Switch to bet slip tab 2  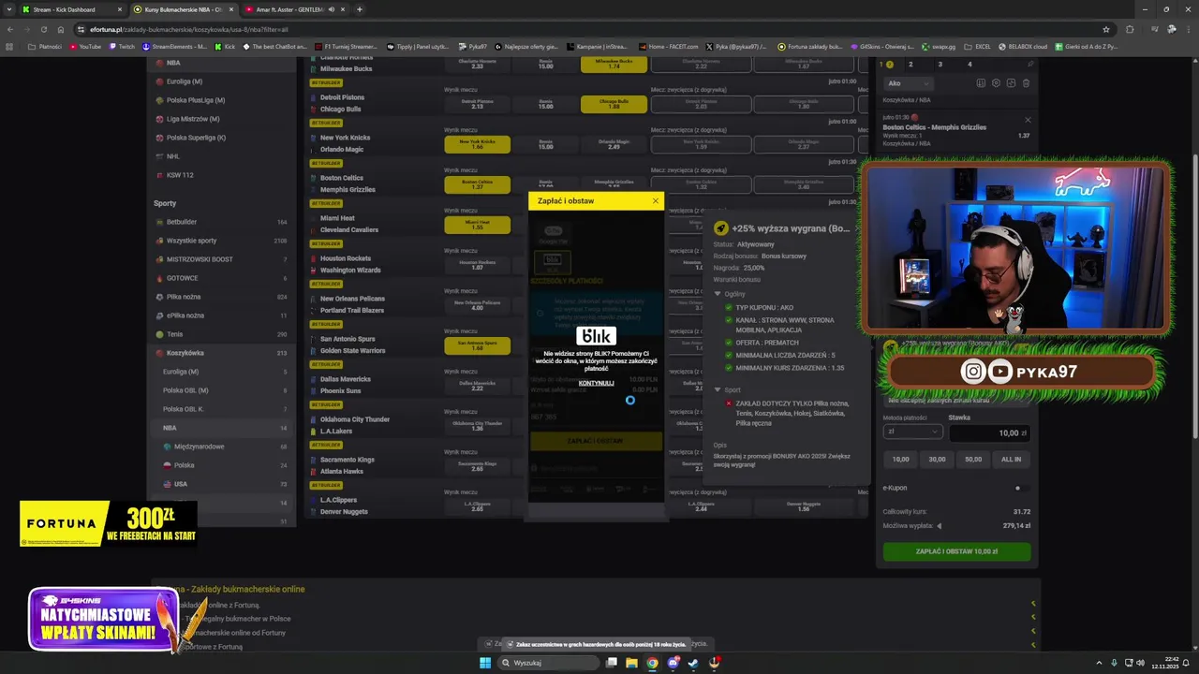pyautogui.click(x=910, y=65)
